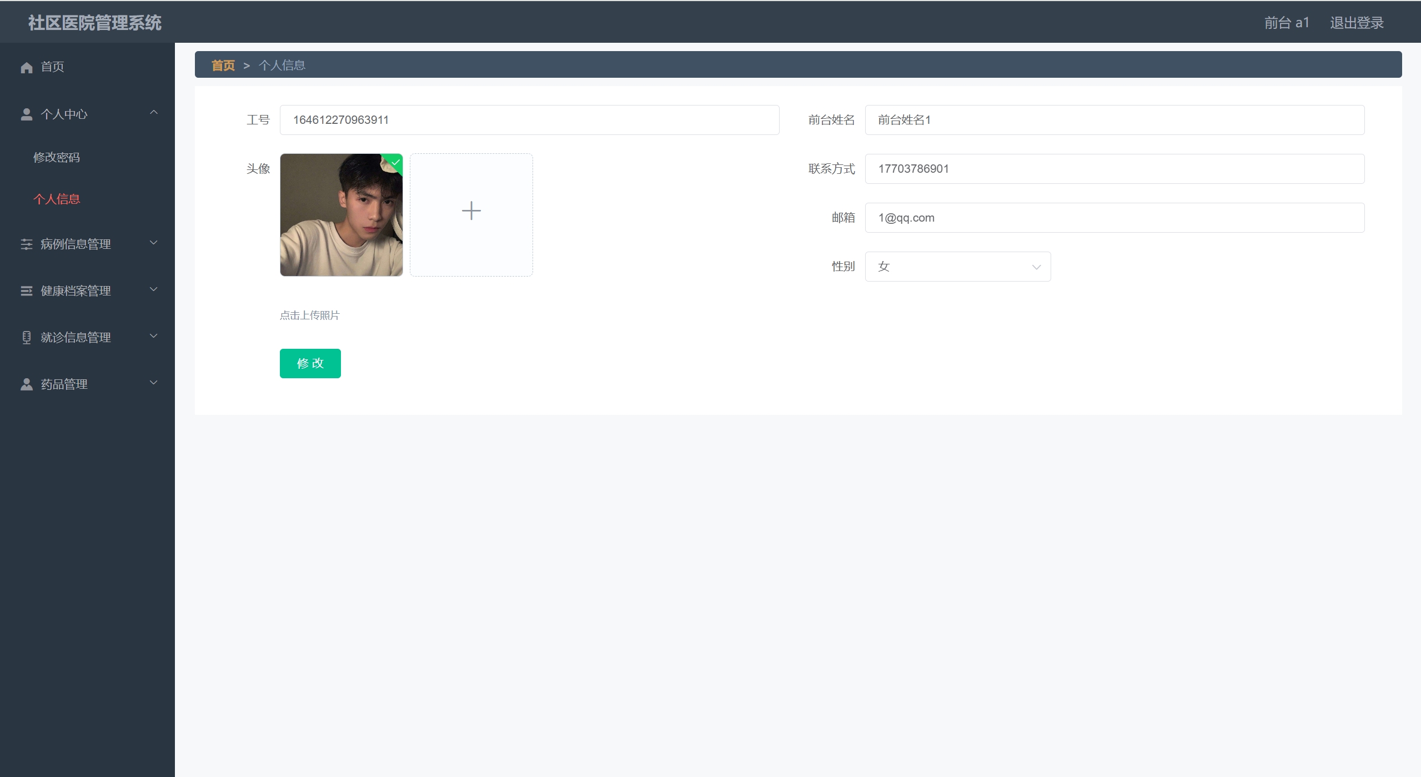Click the sliders icon beside 病例信息管理
The width and height of the screenshot is (1421, 777).
(27, 244)
